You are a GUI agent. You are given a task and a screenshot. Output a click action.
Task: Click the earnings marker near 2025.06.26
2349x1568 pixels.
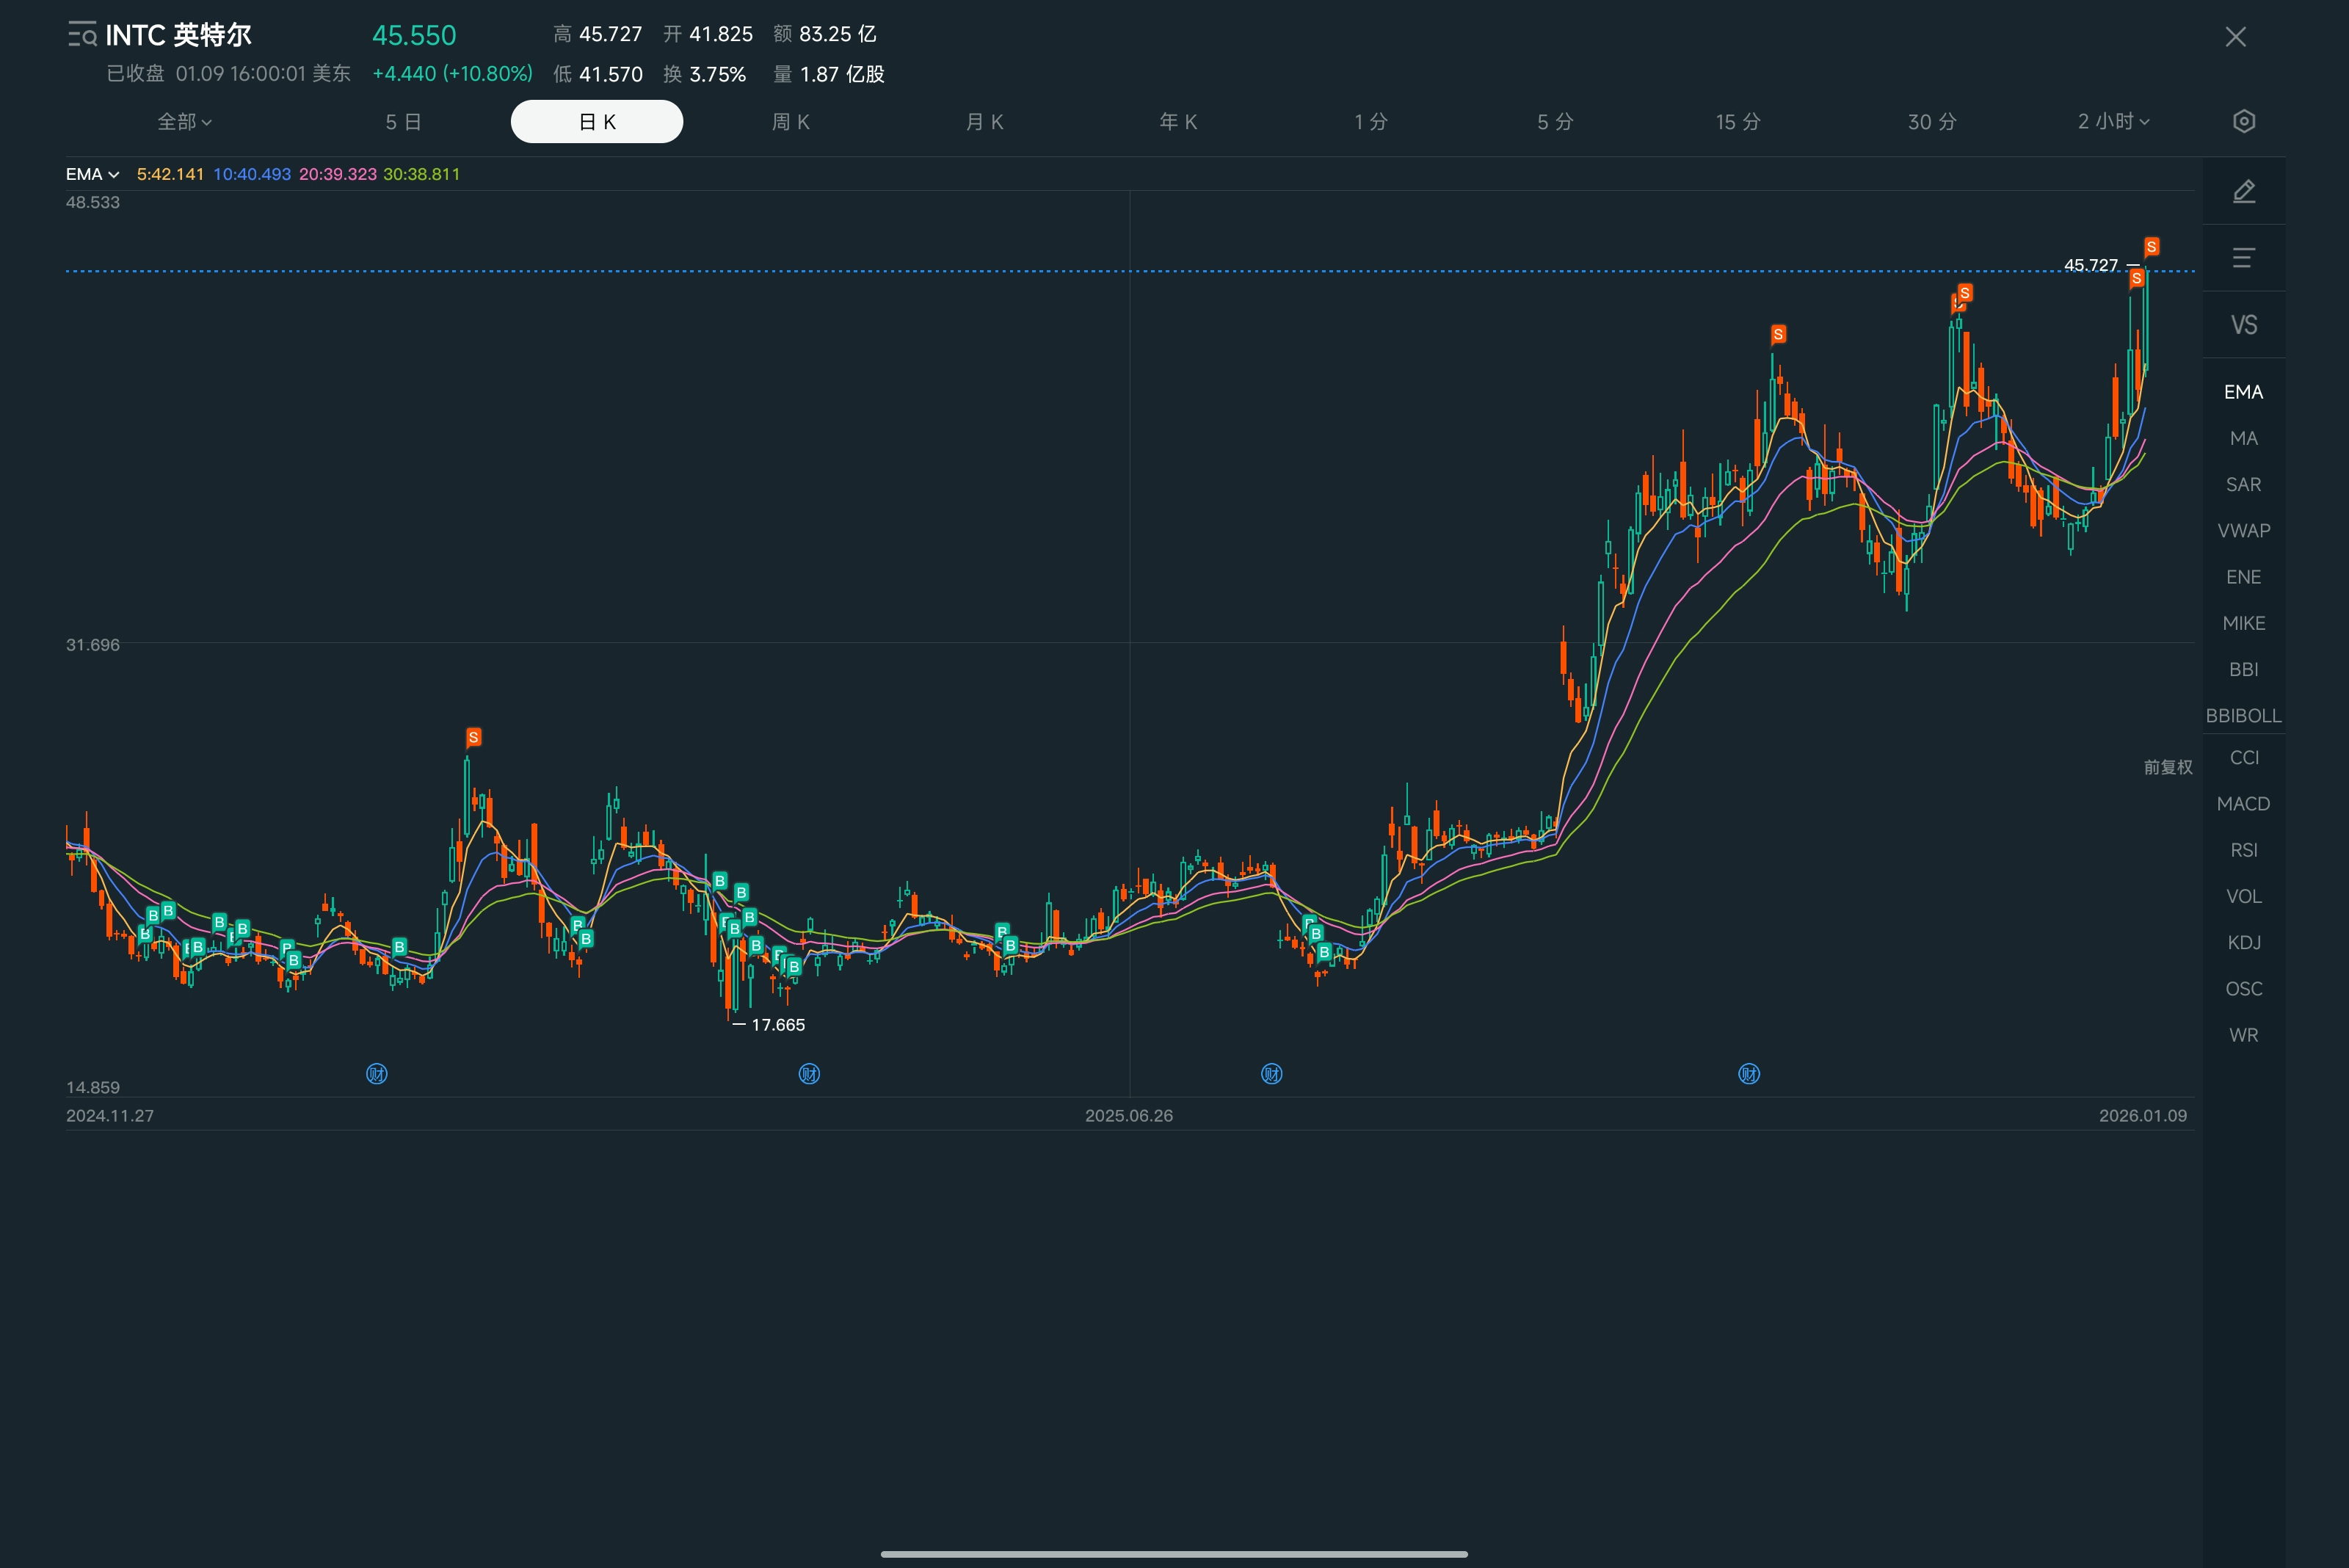click(1271, 1074)
